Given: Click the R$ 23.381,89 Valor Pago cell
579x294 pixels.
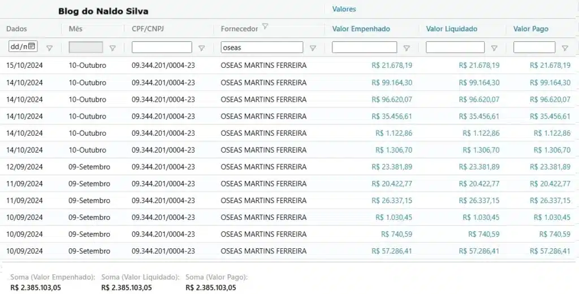Looking at the screenshot, I should (x=550, y=167).
